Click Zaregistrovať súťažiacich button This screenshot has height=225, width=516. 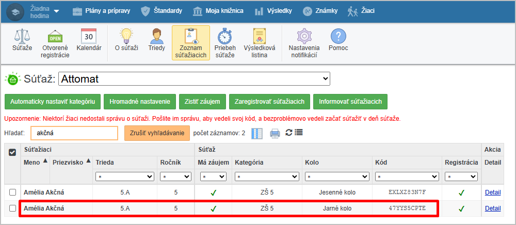click(270, 102)
